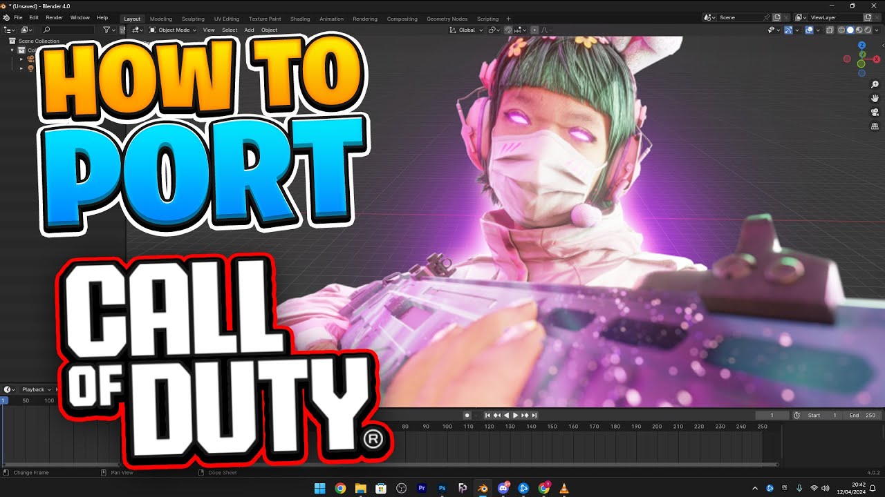The width and height of the screenshot is (885, 497).
Task: Jump to the timeline start frame
Action: tap(487, 415)
